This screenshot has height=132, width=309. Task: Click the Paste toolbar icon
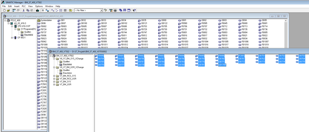(x=32, y=10)
